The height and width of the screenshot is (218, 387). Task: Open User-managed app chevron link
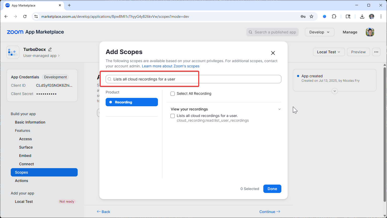(x=42, y=56)
